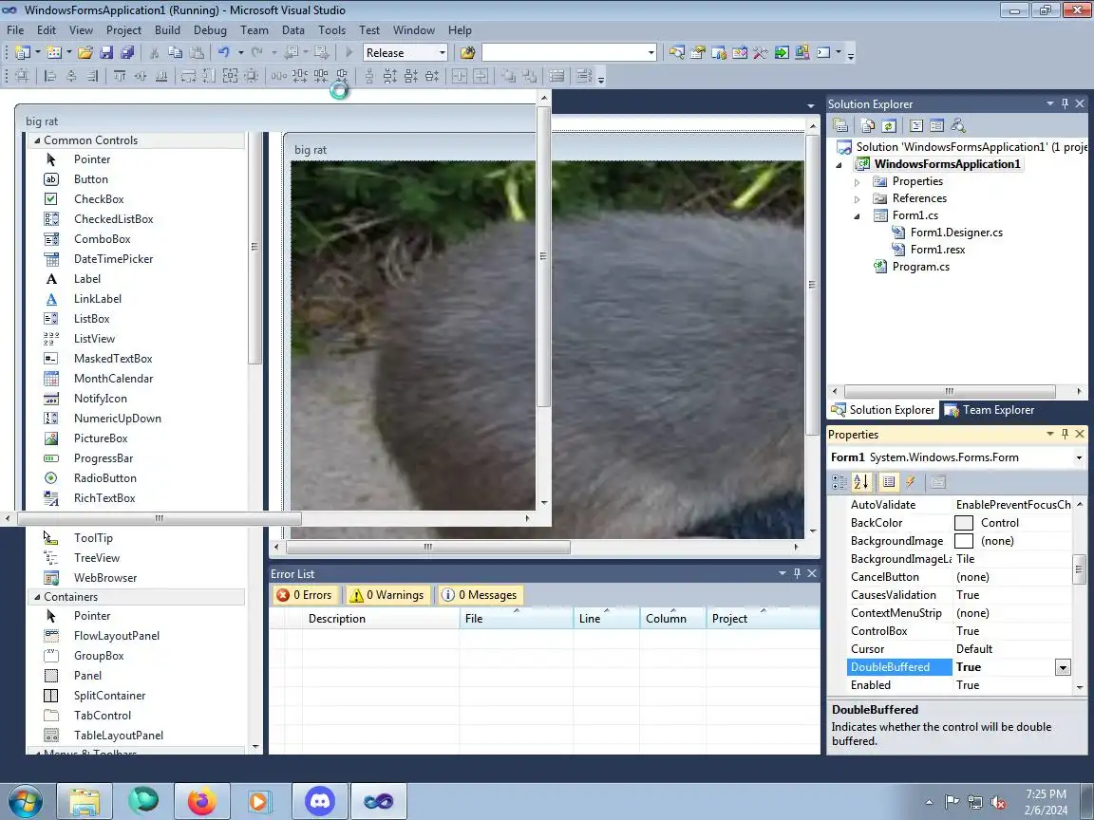
Task: Switch Properties grid to Categorized view
Action: (839, 482)
